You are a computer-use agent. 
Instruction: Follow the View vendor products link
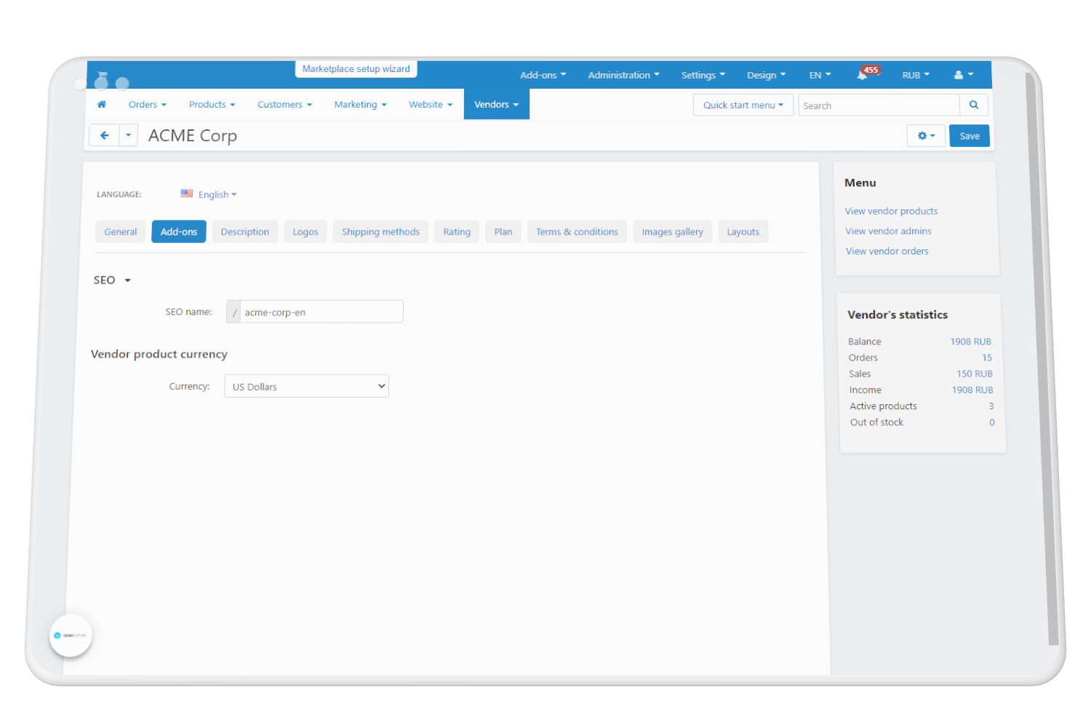pyautogui.click(x=892, y=211)
